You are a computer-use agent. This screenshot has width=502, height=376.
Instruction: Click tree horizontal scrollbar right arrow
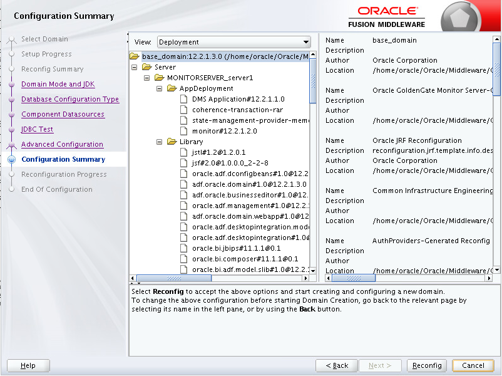(x=305, y=278)
